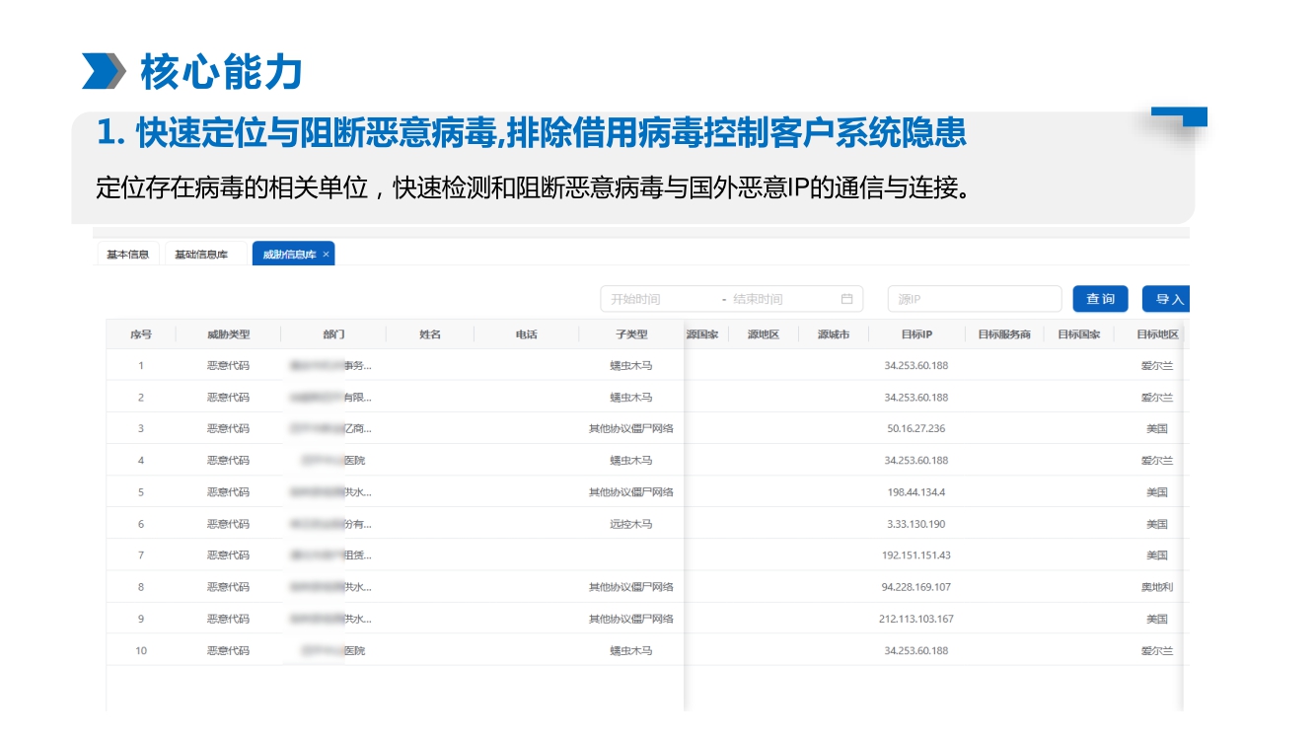Focus the 源IP input field
This screenshot has width=1316, height=740.
point(975,299)
